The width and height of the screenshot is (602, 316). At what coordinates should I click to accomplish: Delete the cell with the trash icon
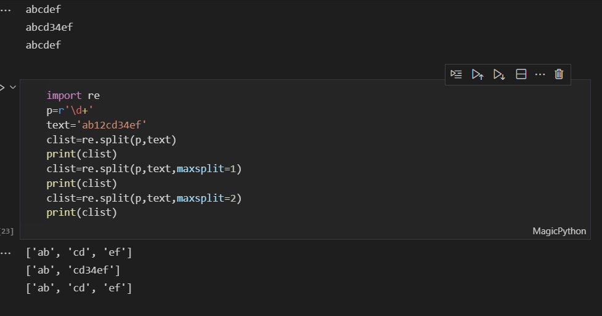pos(559,74)
